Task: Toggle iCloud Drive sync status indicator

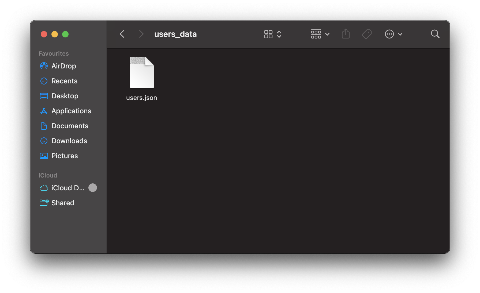Action: click(93, 188)
